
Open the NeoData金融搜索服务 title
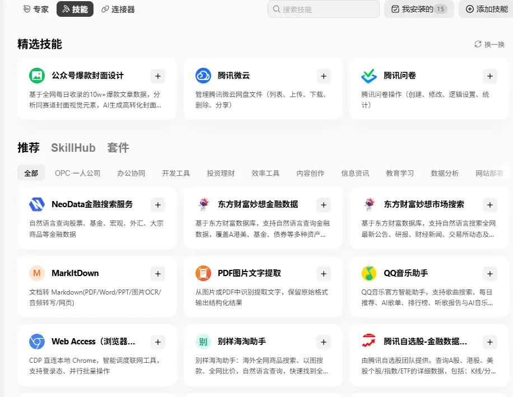click(92, 204)
